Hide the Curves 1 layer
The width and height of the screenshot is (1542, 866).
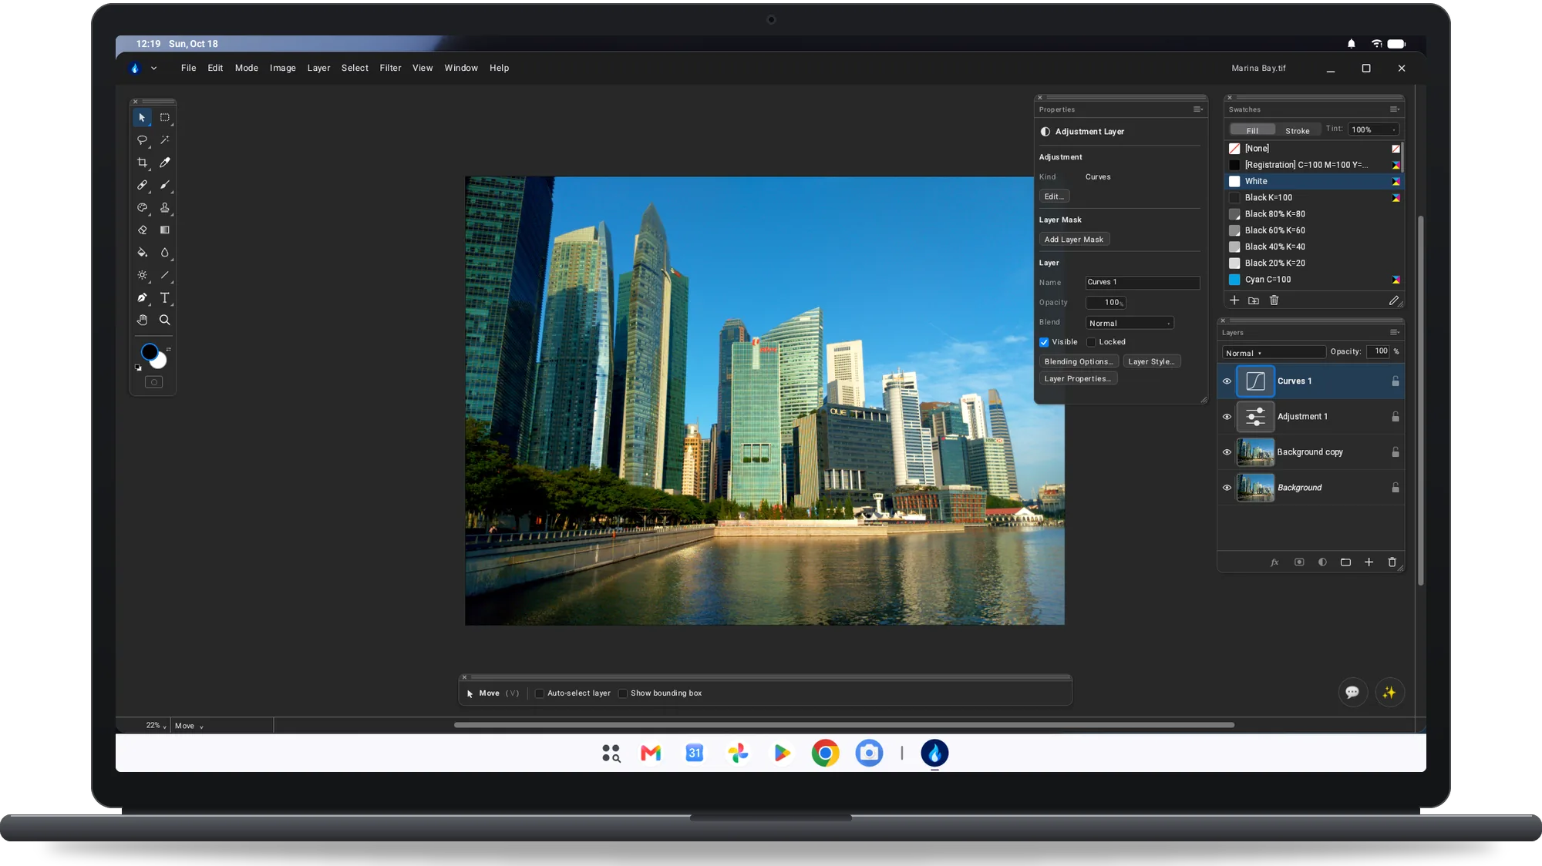pos(1227,381)
